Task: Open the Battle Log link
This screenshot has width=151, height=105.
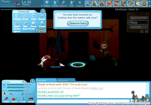Action: pos(97,88)
